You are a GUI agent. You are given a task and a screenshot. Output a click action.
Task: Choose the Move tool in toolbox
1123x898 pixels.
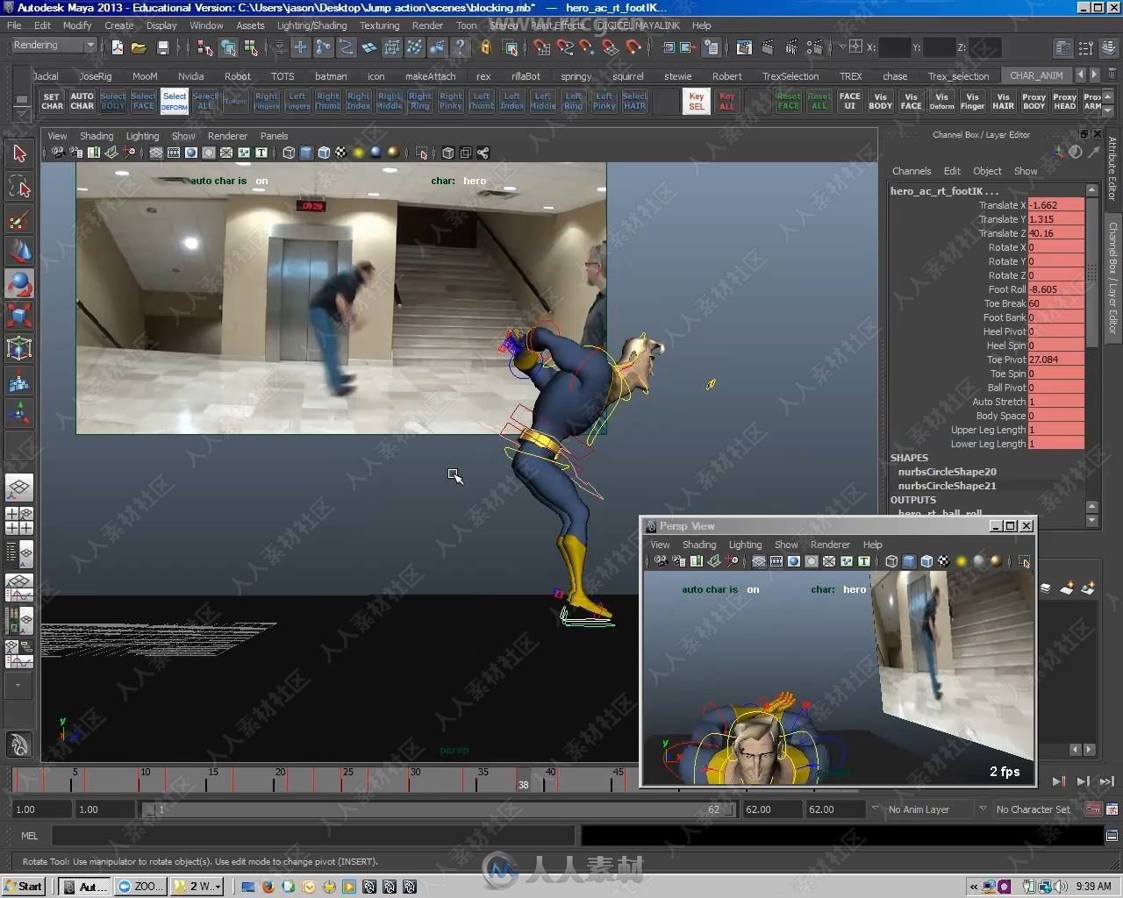click(x=19, y=252)
